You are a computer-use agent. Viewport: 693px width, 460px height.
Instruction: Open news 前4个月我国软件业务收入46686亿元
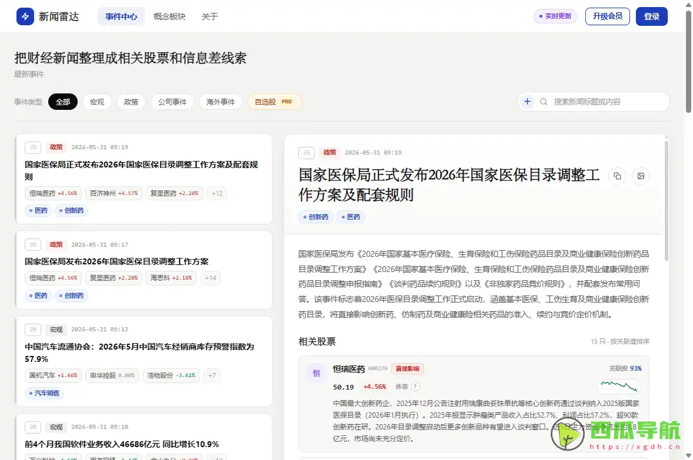coord(122,444)
